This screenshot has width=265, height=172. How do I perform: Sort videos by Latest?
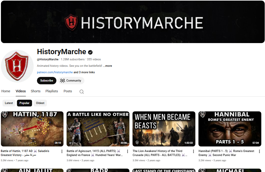tap(9, 103)
